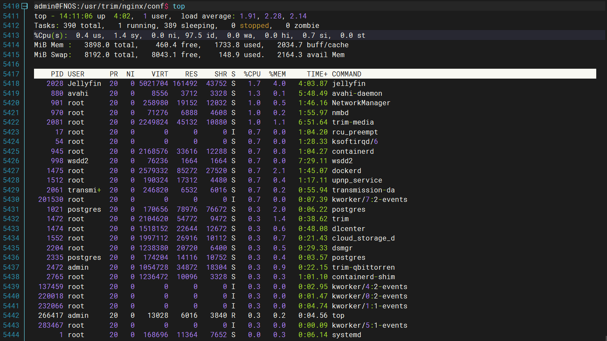Select line number 5413 in the gutter

coord(11,35)
